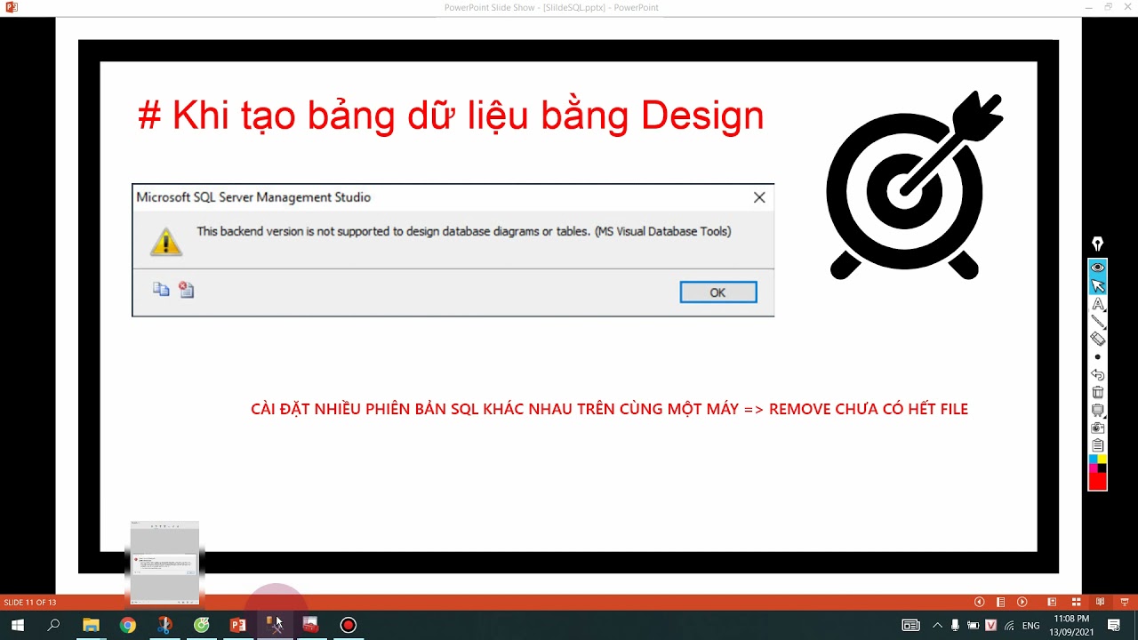
Task: Click the red V tray icon
Action: point(991,625)
